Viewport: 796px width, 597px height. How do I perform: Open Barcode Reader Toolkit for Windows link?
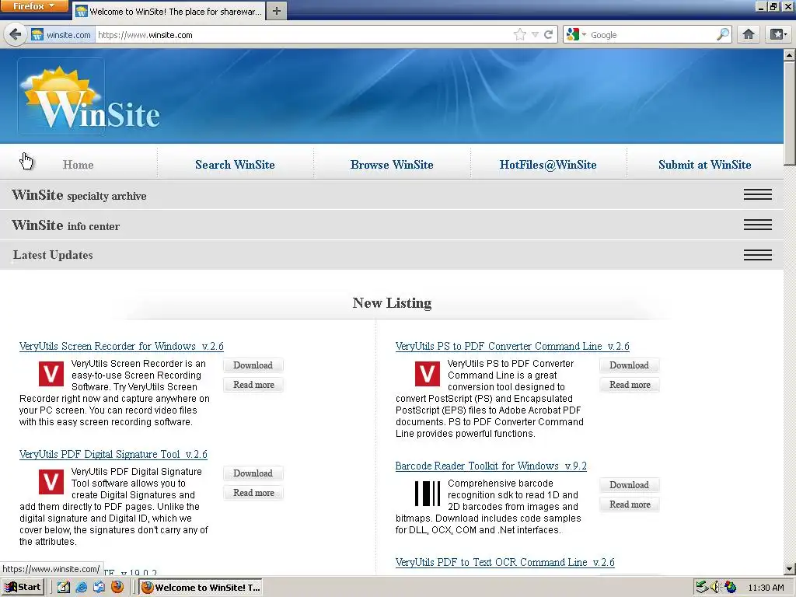click(491, 466)
